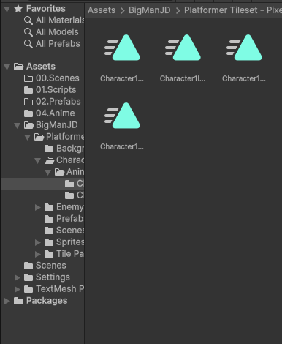Expand the Enemy folder arrow
This screenshot has height=344, width=282.
point(38,207)
